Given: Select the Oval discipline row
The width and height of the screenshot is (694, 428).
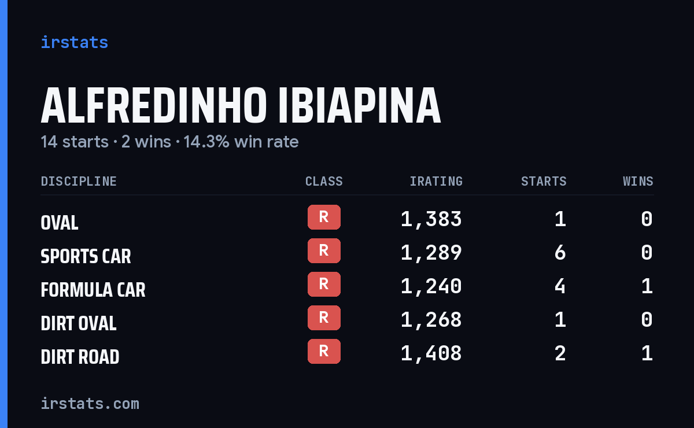Looking at the screenshot, I should click(347, 219).
